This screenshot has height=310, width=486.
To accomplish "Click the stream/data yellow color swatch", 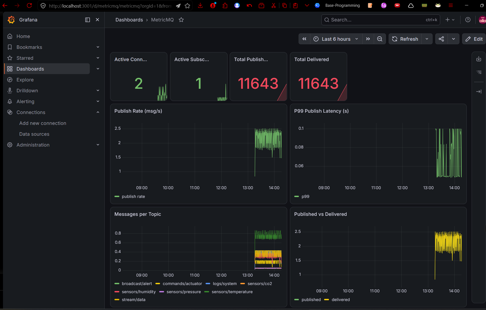I will click(x=117, y=300).
